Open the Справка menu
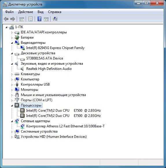 tap(55, 12)
